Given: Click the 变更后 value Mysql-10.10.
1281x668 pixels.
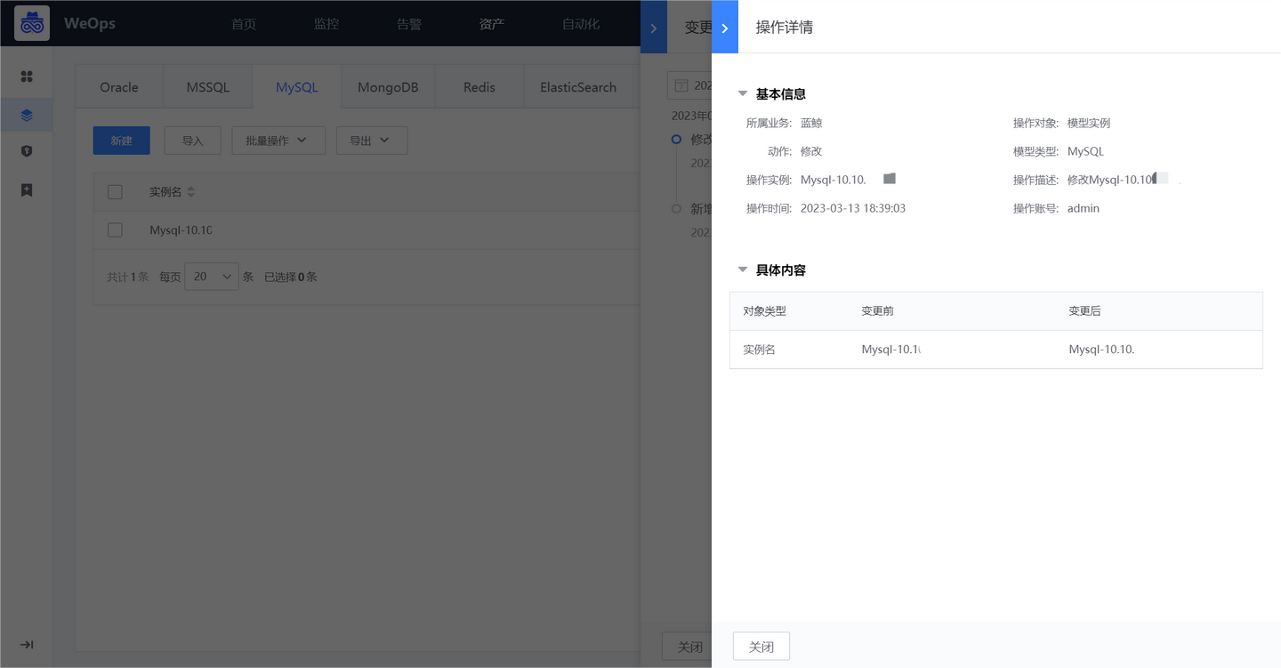Looking at the screenshot, I should pos(1101,350).
